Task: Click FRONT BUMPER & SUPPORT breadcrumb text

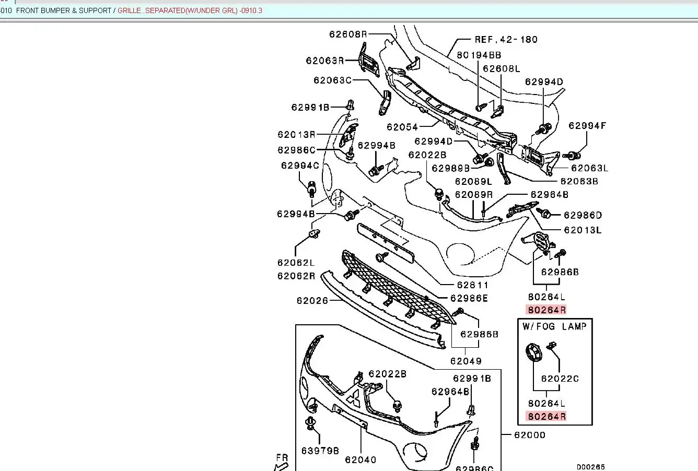Action: coord(65,10)
